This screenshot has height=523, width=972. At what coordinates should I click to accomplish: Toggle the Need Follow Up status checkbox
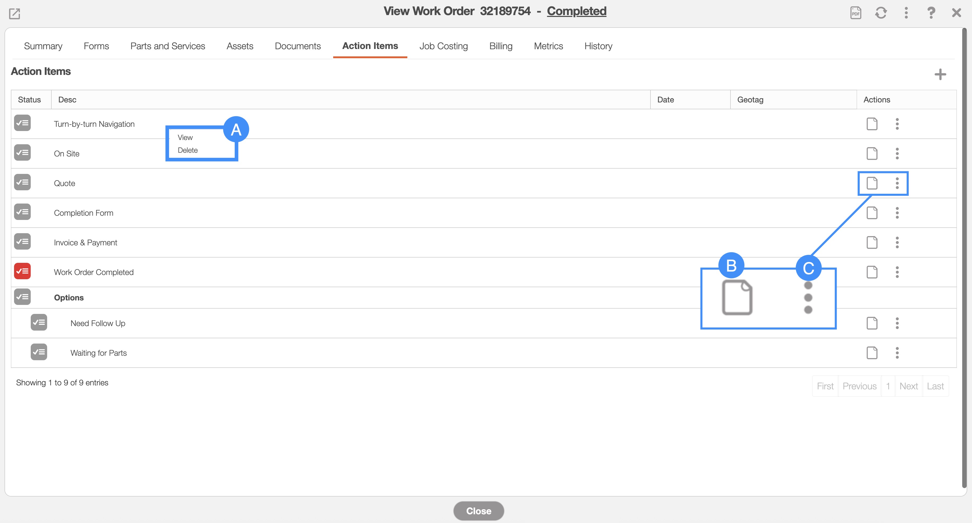39,322
